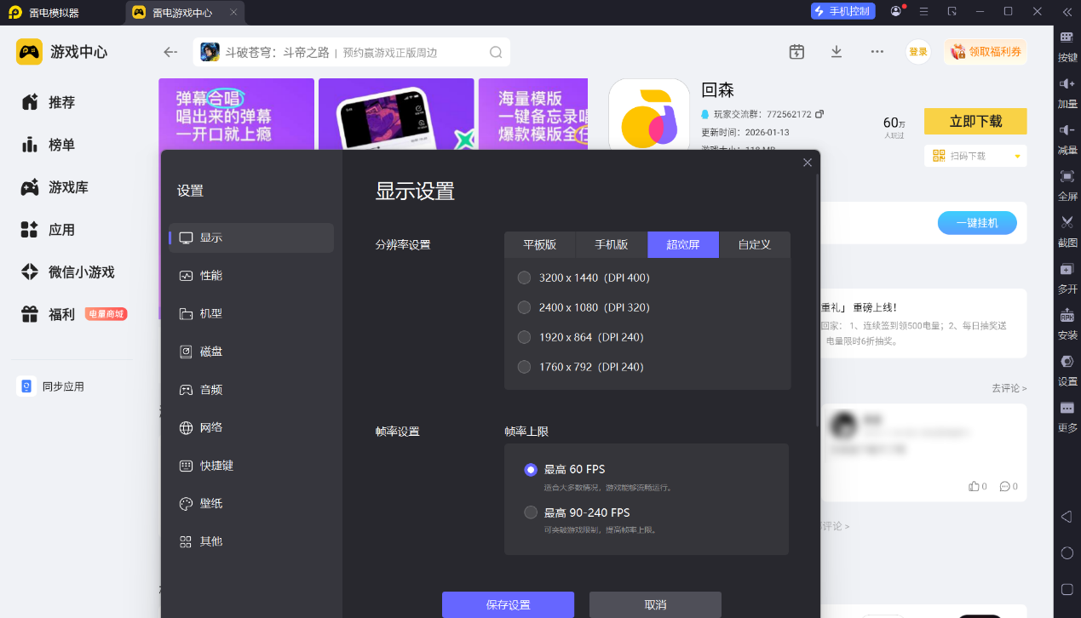The width and height of the screenshot is (1081, 618).
Task: Open the 性能 settings section
Action: click(210, 276)
